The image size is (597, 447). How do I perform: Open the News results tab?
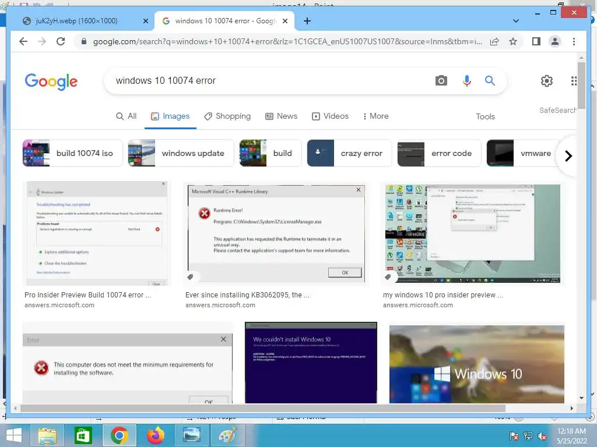tap(281, 116)
